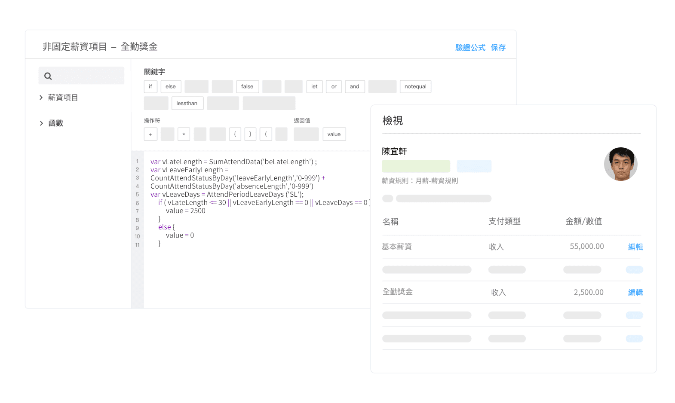Insert the opening curly brace operator
675x403 pixels.
[x=235, y=134]
